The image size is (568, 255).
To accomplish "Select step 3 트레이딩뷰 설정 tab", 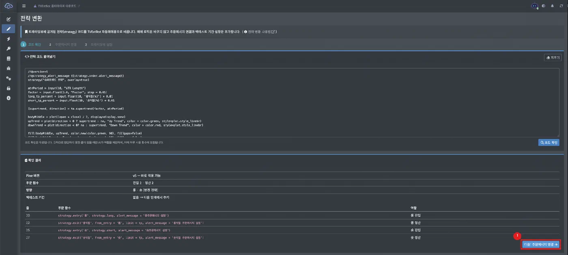I will (x=99, y=44).
